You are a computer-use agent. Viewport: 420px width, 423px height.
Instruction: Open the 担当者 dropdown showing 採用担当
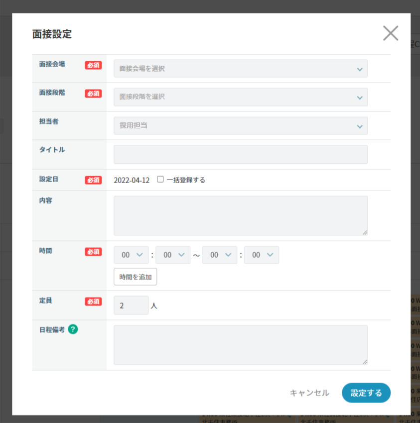(241, 125)
